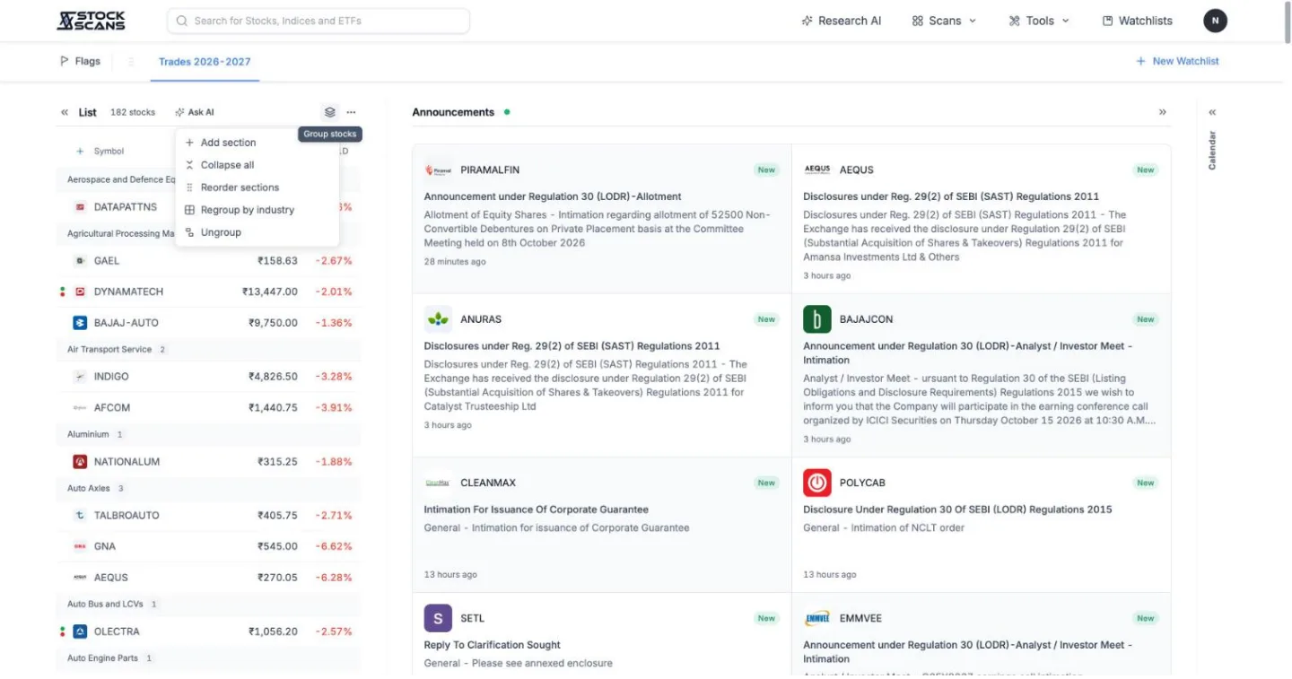Collapse the Air Transport Service section

point(208,349)
